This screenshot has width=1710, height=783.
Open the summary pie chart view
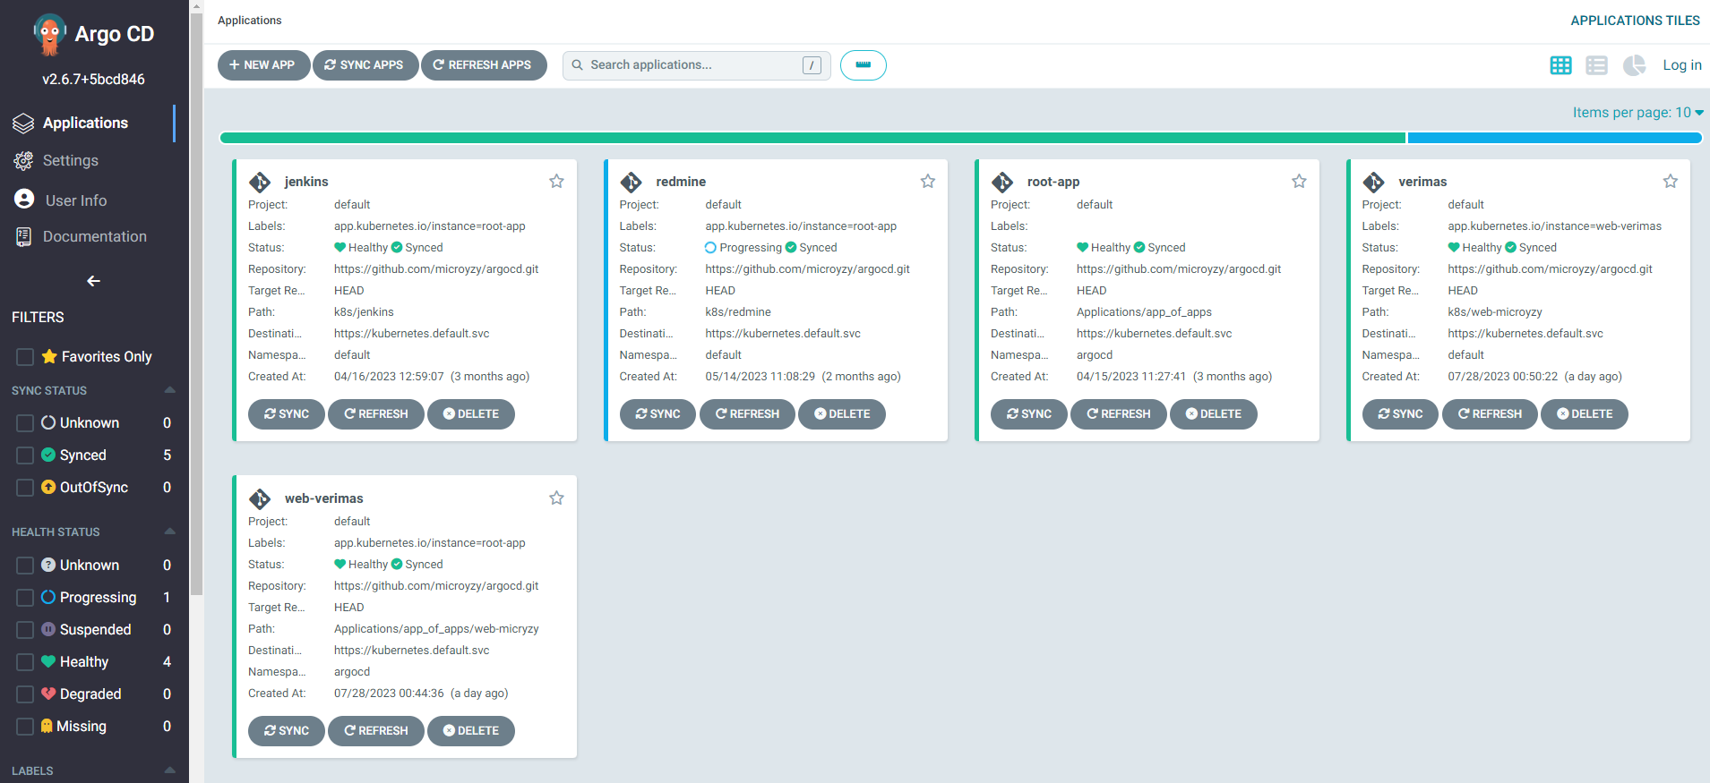[x=1634, y=65]
